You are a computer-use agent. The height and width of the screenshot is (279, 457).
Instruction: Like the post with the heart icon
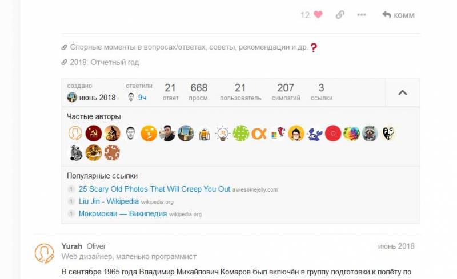318,15
